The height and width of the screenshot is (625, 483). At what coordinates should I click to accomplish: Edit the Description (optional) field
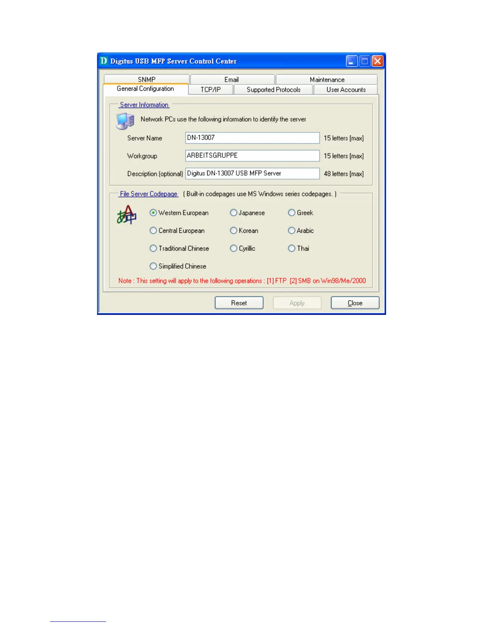[253, 173]
